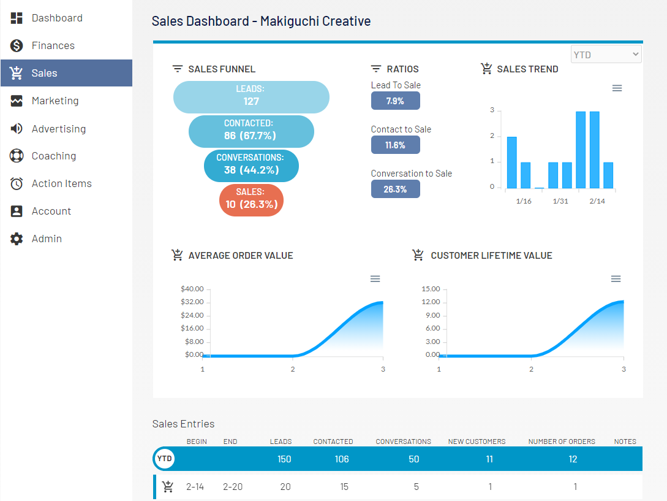Open the YTD time period dropdown
The image size is (667, 501).
point(606,54)
